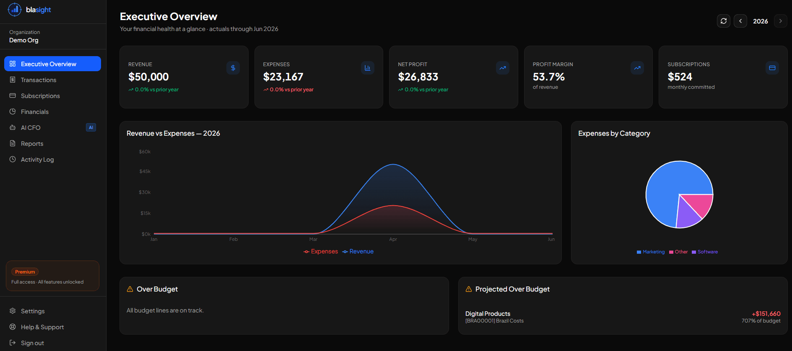Screen dimensions: 792x351
Task: Click the 2026 year label
Action: pyautogui.click(x=761, y=21)
